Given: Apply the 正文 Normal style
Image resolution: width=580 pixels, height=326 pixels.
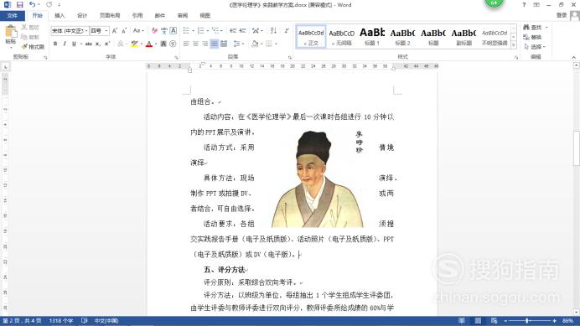Looking at the screenshot, I should [311, 37].
